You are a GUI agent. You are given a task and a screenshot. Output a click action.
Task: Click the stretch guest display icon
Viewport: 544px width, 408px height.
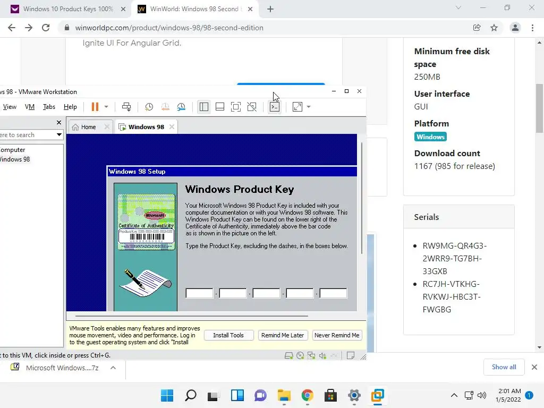[297, 107]
